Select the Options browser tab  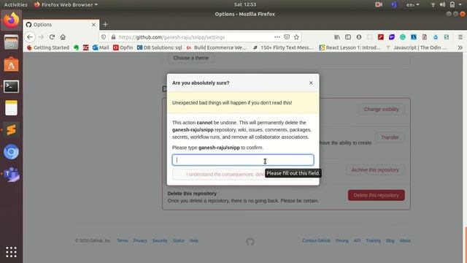[61, 25]
